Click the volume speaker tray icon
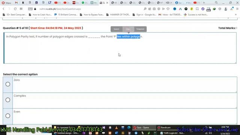 click(x=210, y=133)
